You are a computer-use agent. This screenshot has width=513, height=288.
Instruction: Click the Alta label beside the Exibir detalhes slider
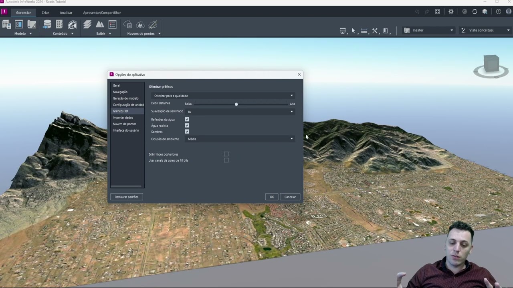pos(292,104)
